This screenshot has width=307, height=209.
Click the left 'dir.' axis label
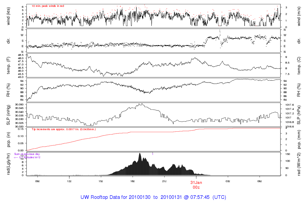pyautogui.click(x=8, y=41)
